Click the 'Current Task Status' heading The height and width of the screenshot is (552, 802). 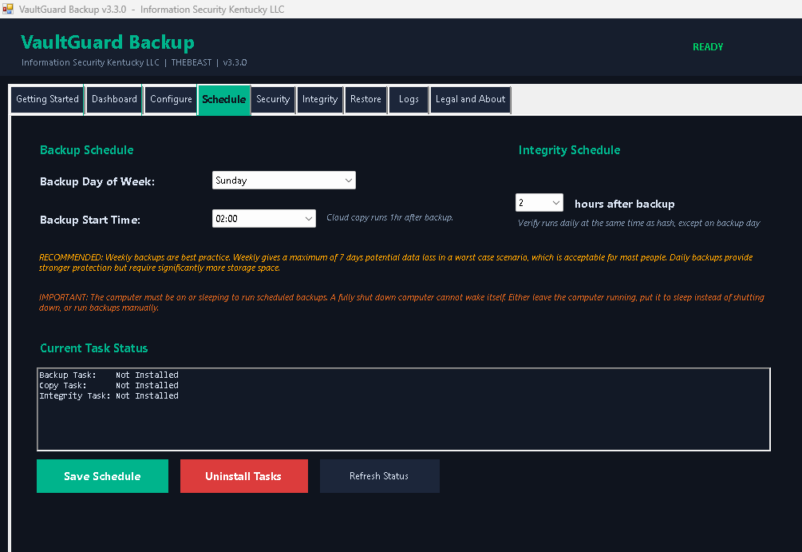pyautogui.click(x=93, y=348)
